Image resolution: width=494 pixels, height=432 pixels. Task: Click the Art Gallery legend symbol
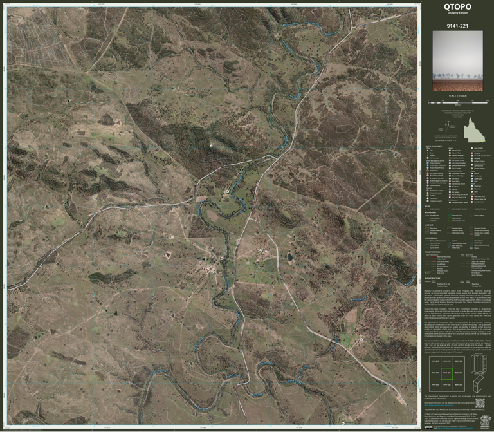450,192
